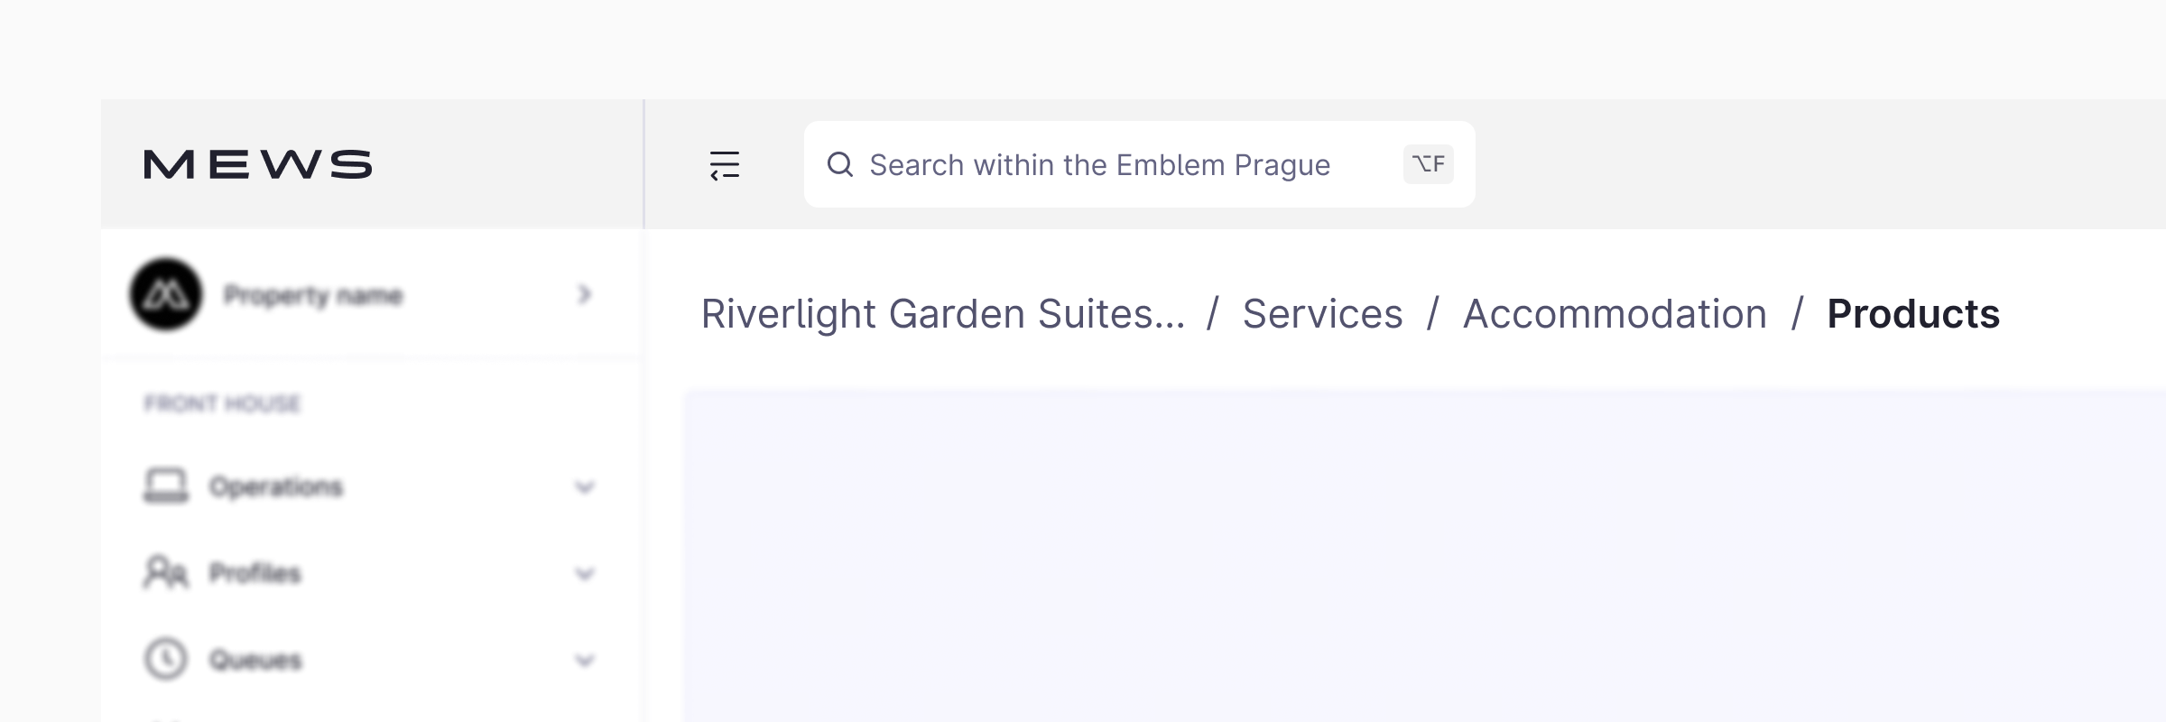Image resolution: width=2166 pixels, height=722 pixels.
Task: Go to Riverlight Garden Suites breadcrumb
Action: coord(943,314)
